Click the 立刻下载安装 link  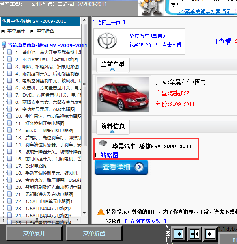pyautogui.click(x=145, y=221)
